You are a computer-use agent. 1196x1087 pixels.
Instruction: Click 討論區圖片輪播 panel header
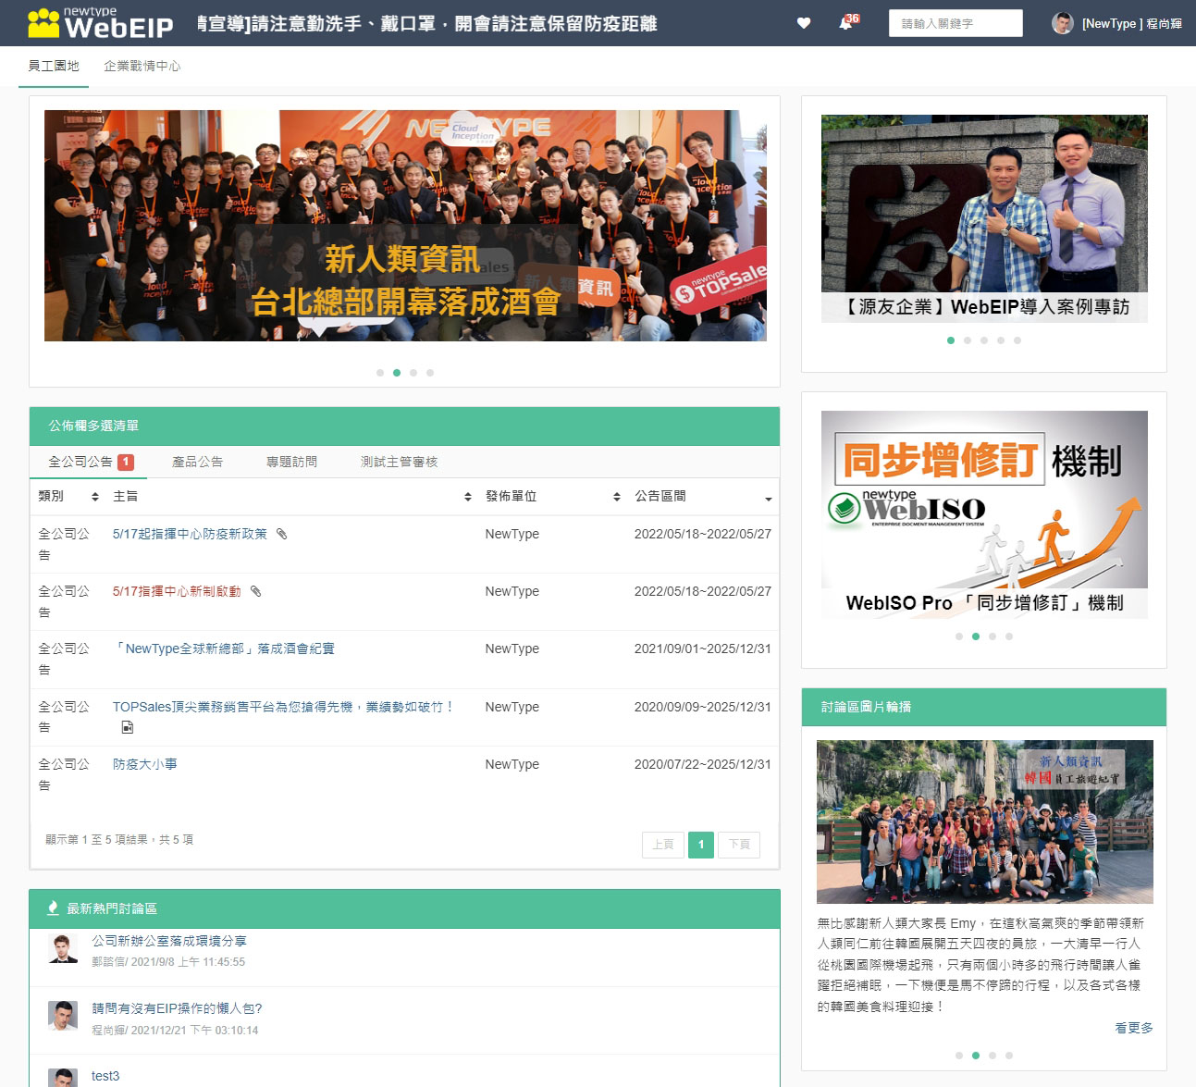[984, 707]
